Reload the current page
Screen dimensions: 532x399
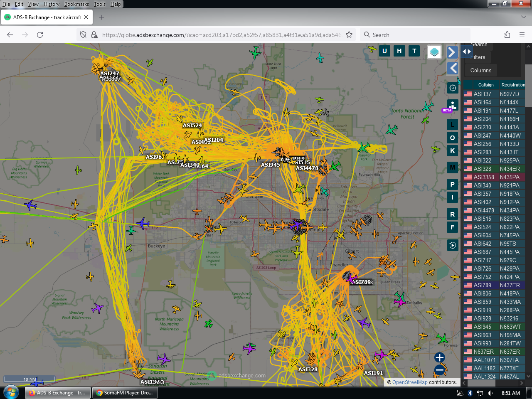40,35
